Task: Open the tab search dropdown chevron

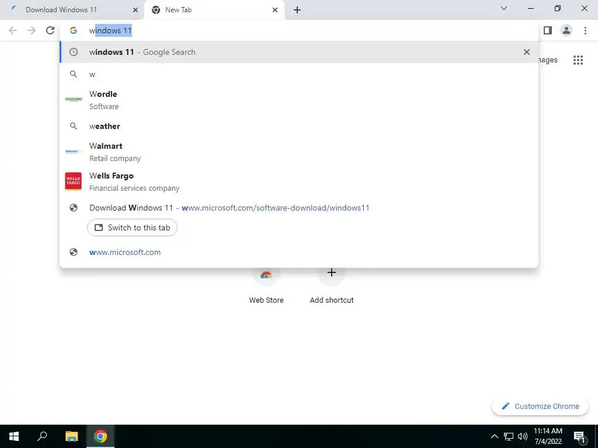Action: pyautogui.click(x=504, y=8)
